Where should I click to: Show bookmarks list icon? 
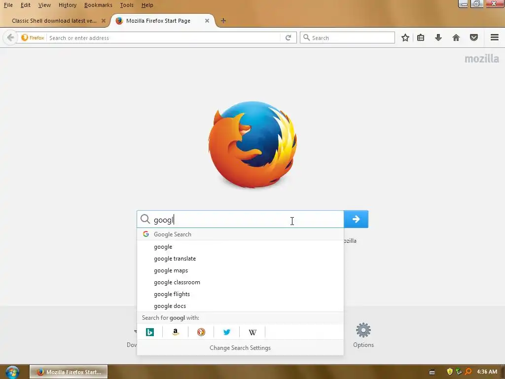click(421, 38)
